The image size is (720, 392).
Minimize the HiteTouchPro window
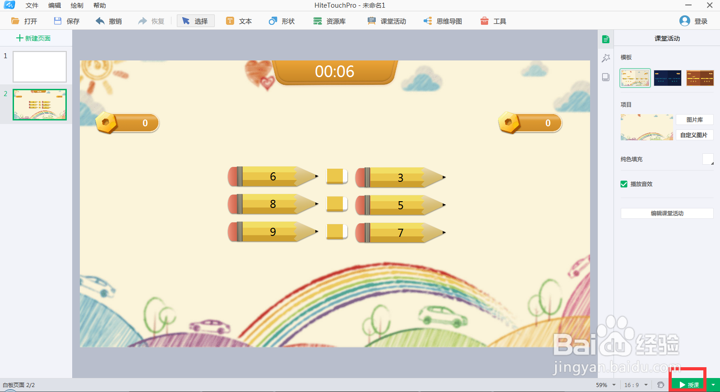[x=688, y=5]
